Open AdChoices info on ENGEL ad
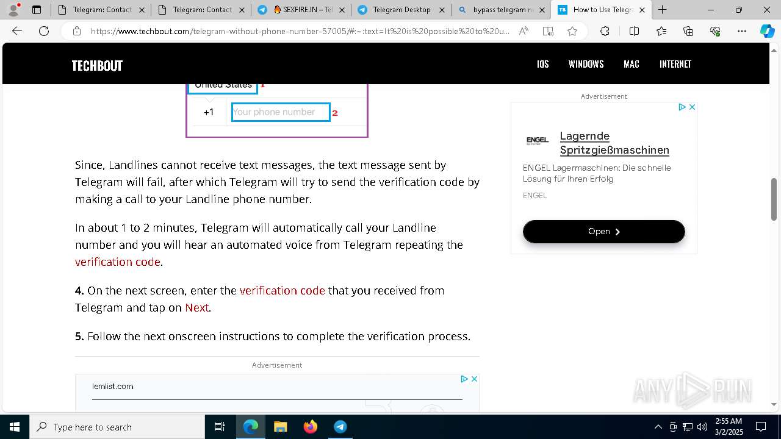This screenshot has width=781, height=439. point(682,107)
